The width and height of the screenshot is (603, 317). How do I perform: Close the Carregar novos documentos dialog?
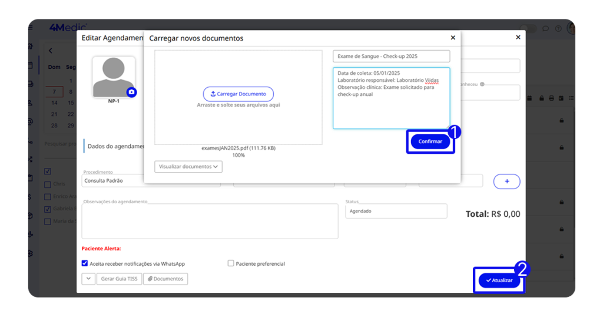click(x=453, y=38)
